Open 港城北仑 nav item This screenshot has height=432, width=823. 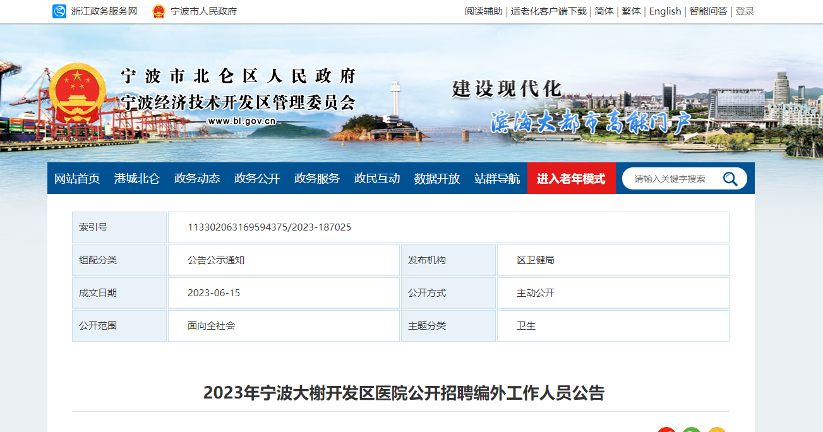[137, 179]
